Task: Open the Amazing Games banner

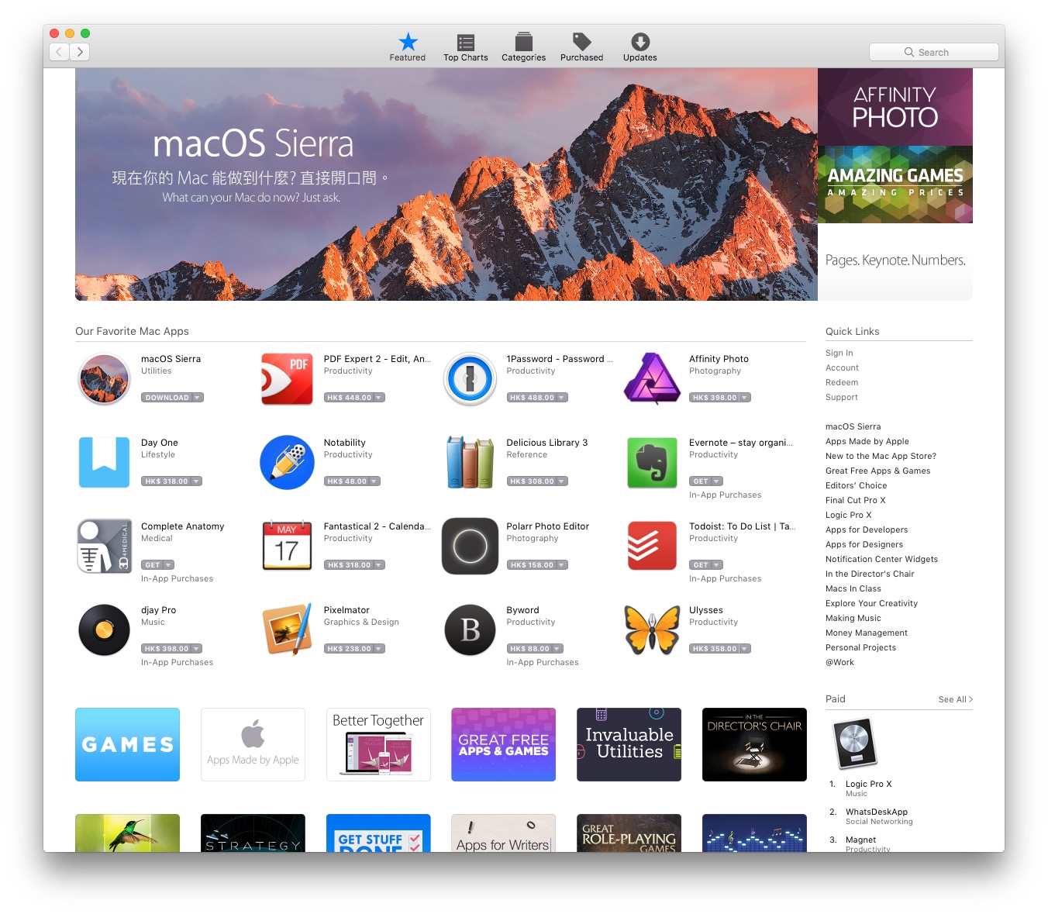Action: click(895, 185)
